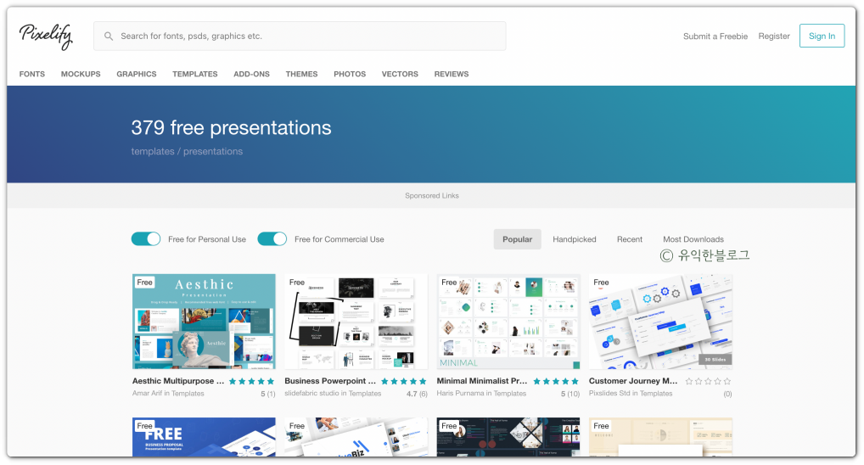
Task: Click the Free badge on Aesthic card
Action: pyautogui.click(x=145, y=282)
